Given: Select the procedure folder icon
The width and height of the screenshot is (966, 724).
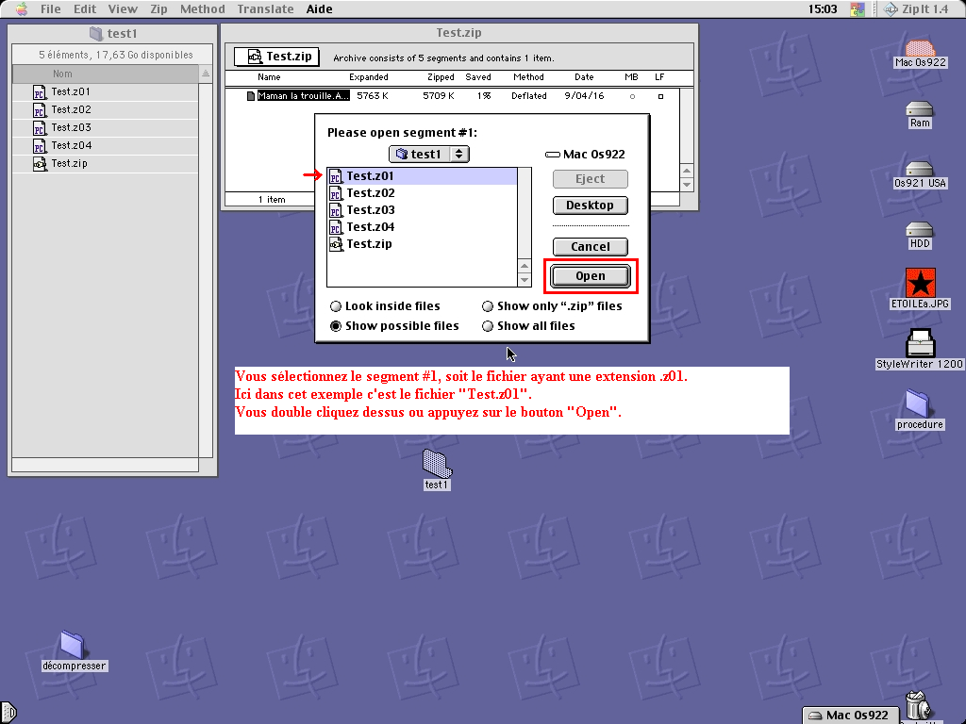Looking at the screenshot, I should point(920,403).
